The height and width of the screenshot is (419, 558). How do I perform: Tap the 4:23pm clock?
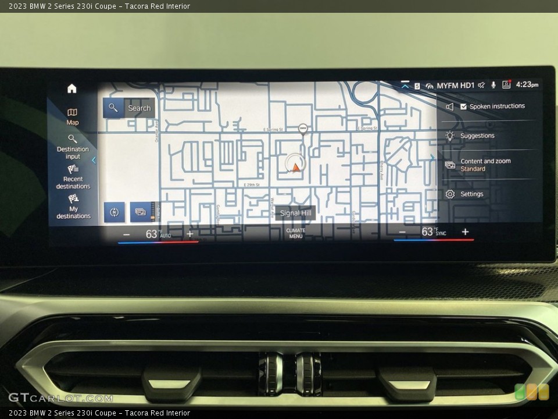coord(527,84)
